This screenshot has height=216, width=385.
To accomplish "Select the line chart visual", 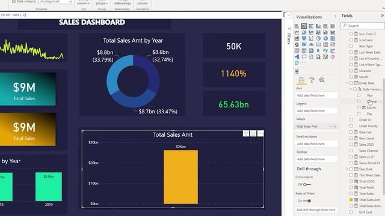I will pos(297,32).
